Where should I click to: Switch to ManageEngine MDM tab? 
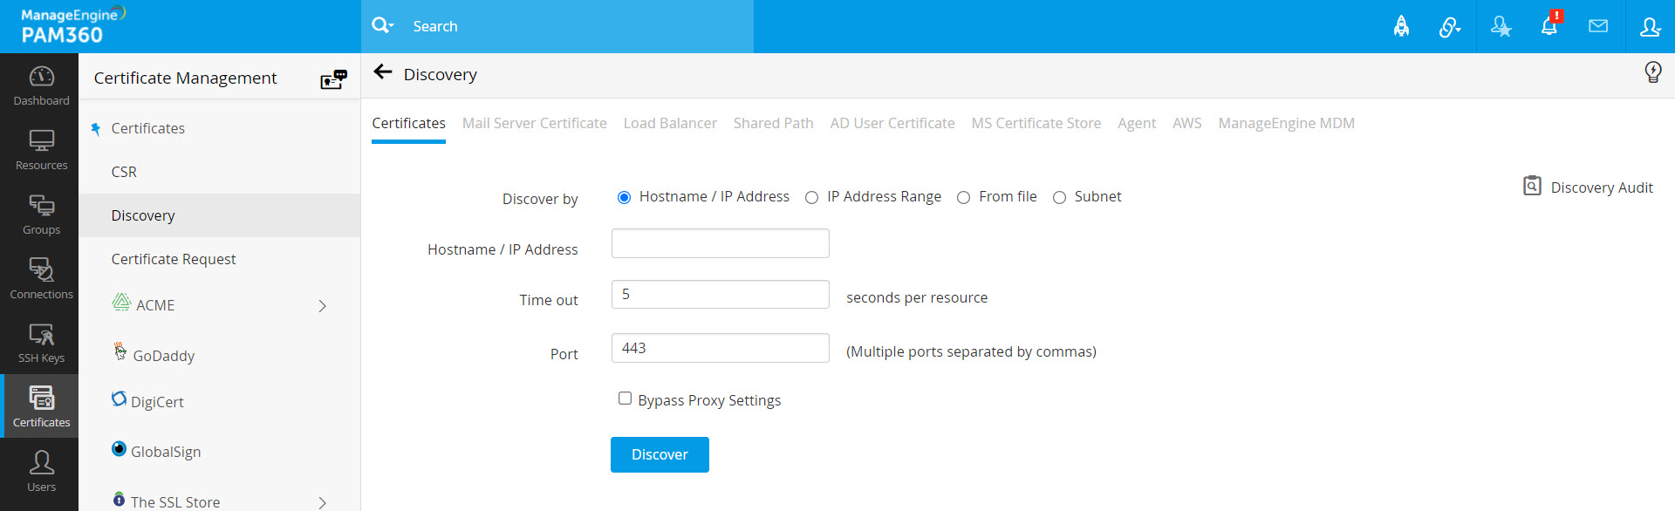1286,123
